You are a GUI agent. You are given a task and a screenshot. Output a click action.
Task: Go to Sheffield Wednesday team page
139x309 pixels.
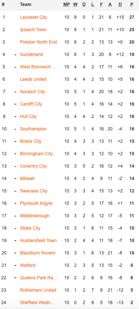[x=37, y=303]
